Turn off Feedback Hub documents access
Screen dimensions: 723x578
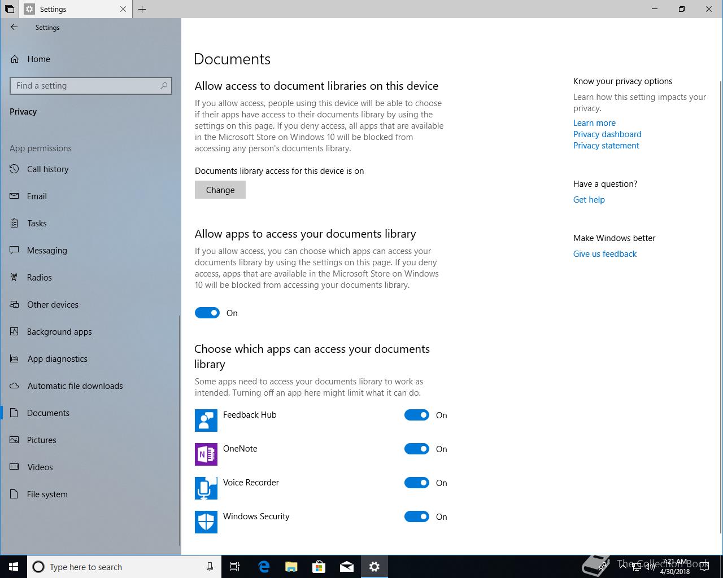pos(417,415)
